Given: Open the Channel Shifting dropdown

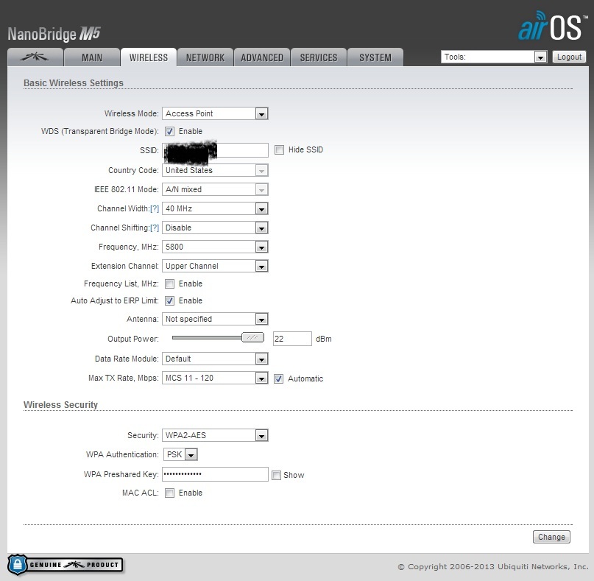Looking at the screenshot, I should coord(215,228).
